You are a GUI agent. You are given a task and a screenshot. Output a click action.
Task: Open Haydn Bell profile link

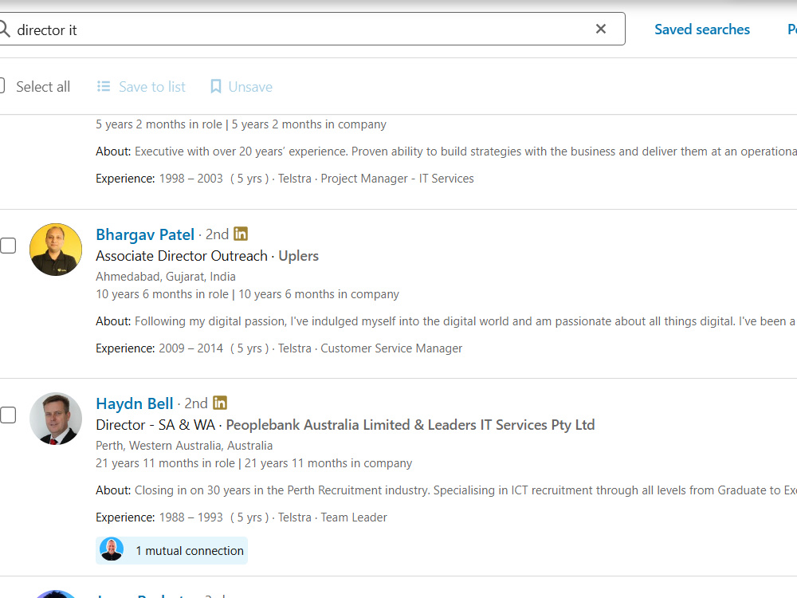tap(135, 403)
